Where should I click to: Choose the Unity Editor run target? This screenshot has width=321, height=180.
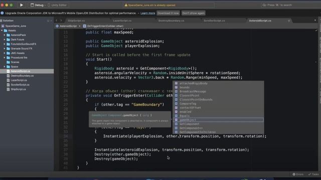[57, 5]
